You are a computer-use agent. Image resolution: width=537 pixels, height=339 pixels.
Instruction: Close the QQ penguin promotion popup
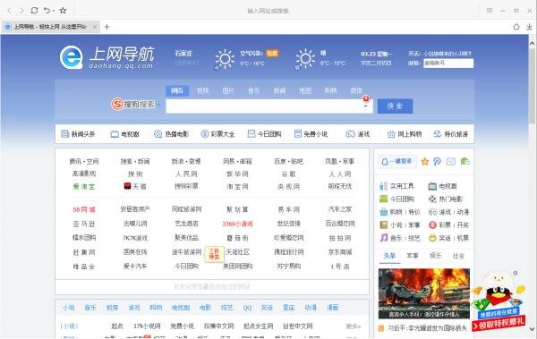(516, 273)
